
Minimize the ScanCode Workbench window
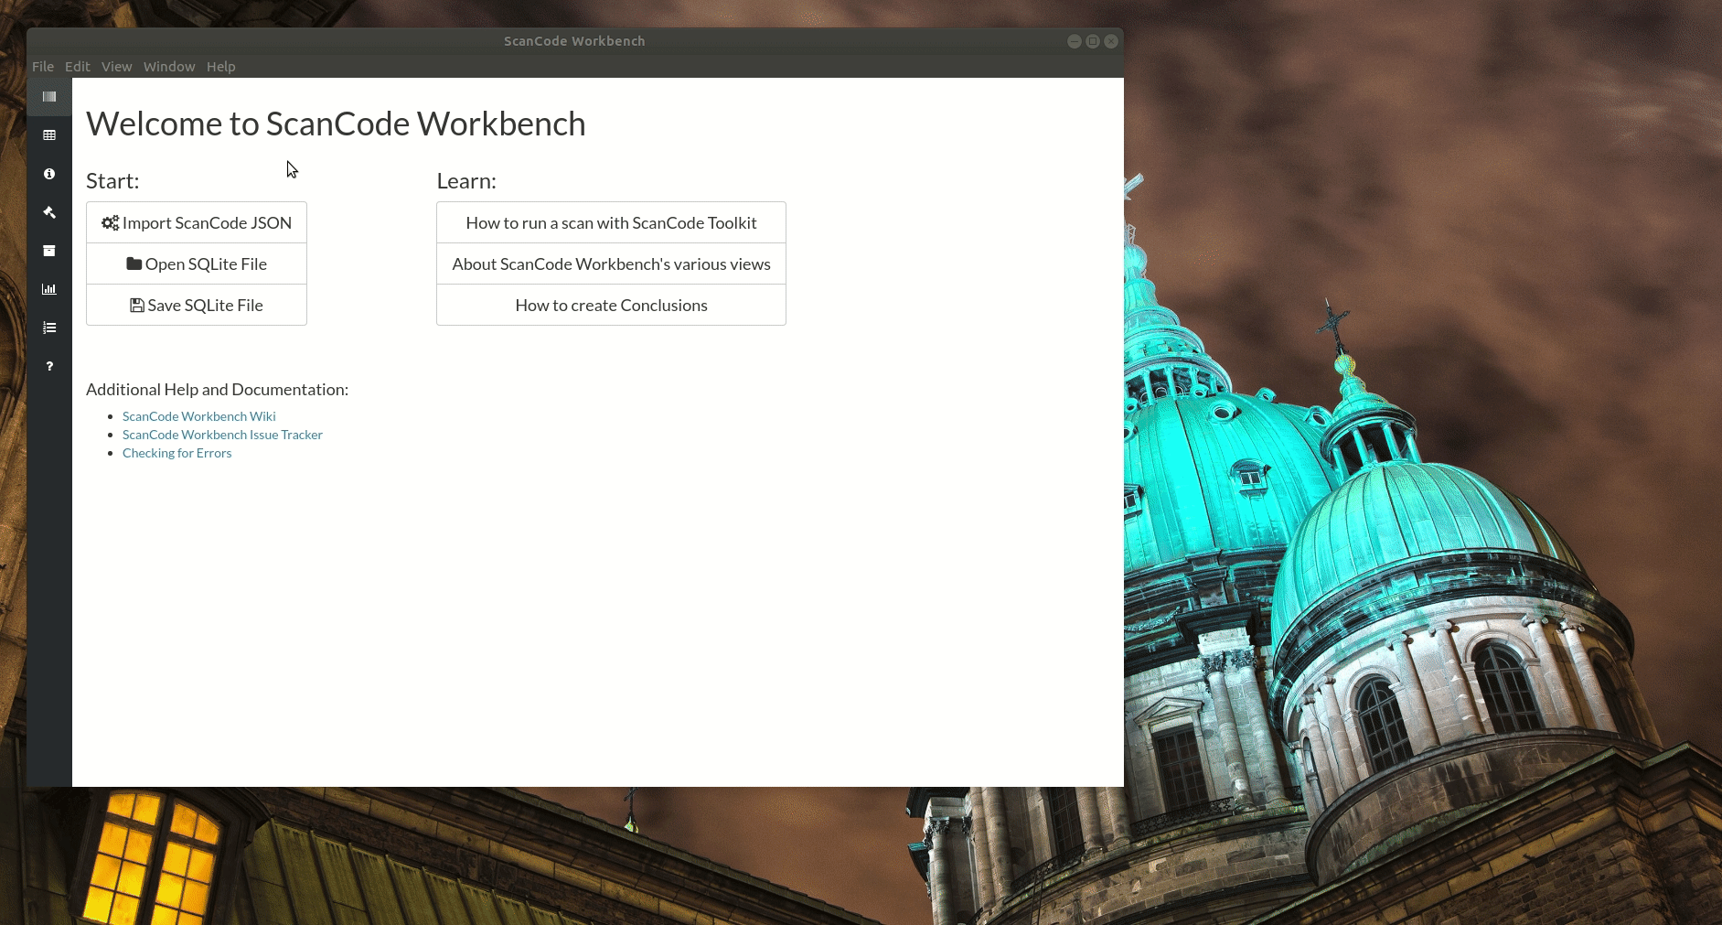click(x=1075, y=41)
